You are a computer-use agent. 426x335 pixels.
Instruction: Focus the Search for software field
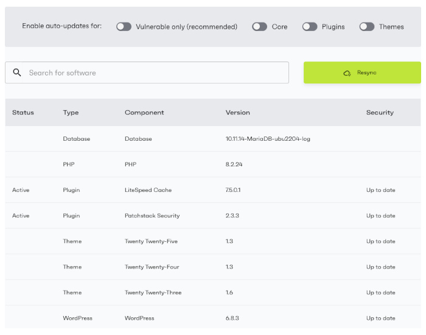coord(155,72)
